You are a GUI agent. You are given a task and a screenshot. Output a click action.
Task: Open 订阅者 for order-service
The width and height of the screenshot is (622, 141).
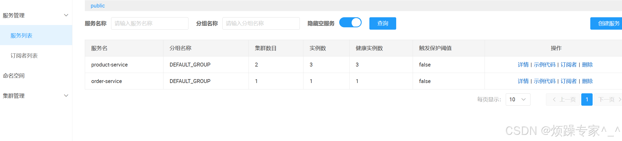click(x=568, y=81)
